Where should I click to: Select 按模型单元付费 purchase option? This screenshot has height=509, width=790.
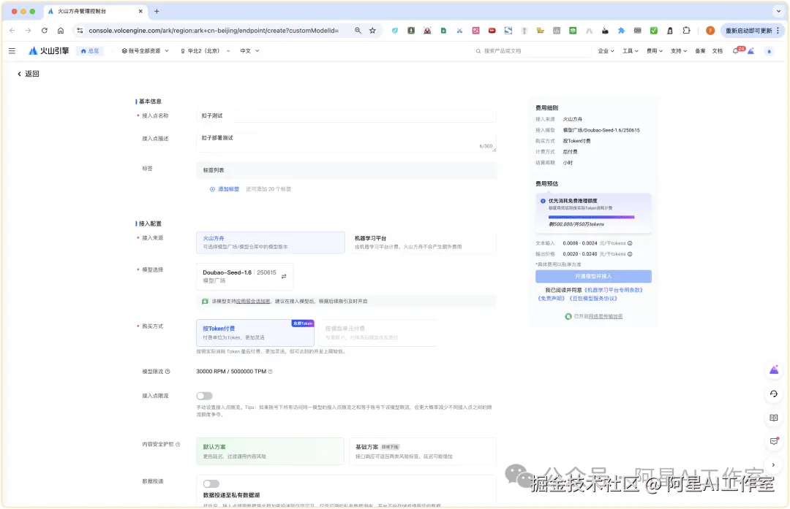(x=377, y=332)
